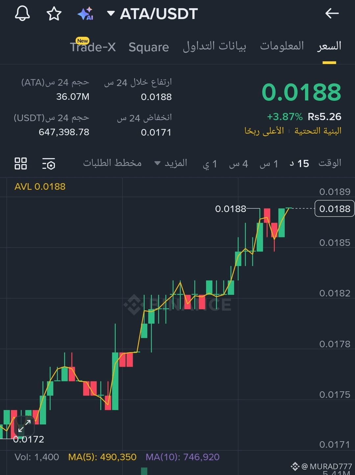Tap the 36.07M ATA volume value

pyautogui.click(x=73, y=97)
